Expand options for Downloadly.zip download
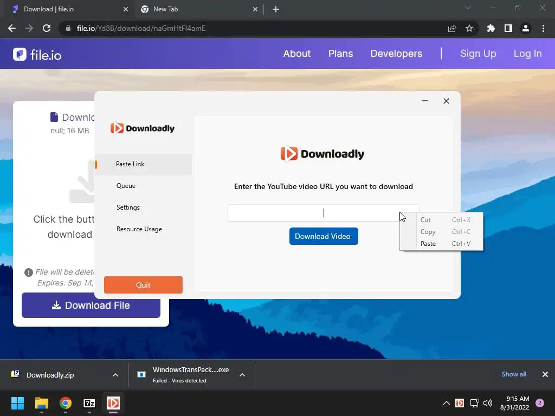 click(115, 375)
